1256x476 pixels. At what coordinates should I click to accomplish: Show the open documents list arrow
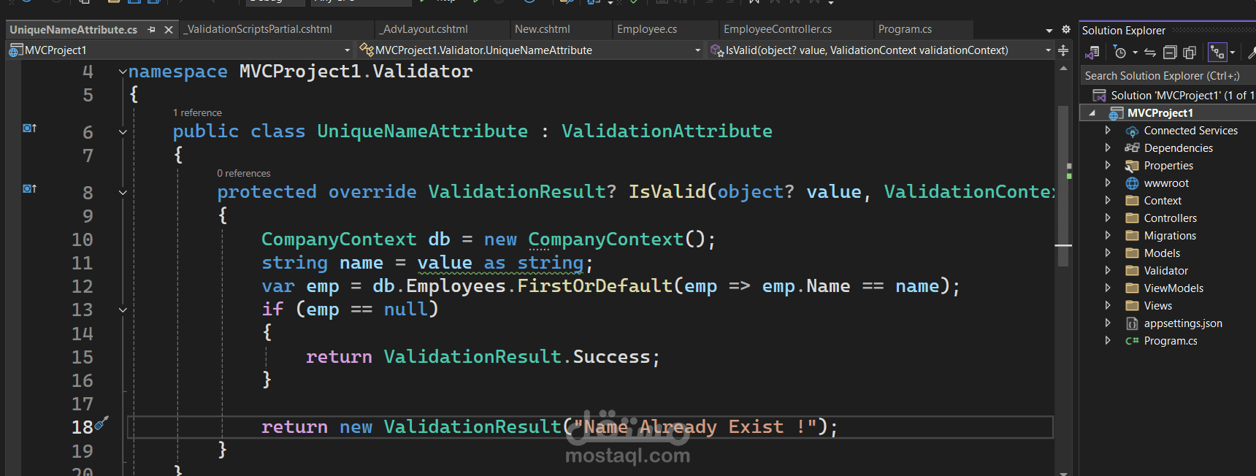coord(1049,31)
